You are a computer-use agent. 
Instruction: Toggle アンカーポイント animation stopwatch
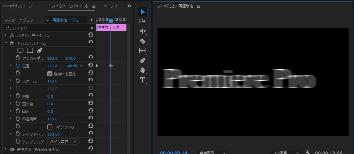point(18,58)
